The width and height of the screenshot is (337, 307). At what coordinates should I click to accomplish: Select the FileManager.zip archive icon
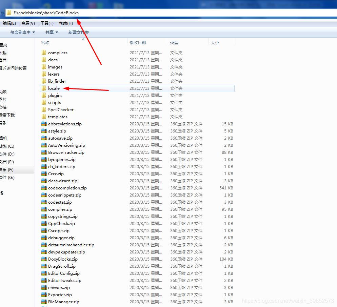[x=44, y=302]
